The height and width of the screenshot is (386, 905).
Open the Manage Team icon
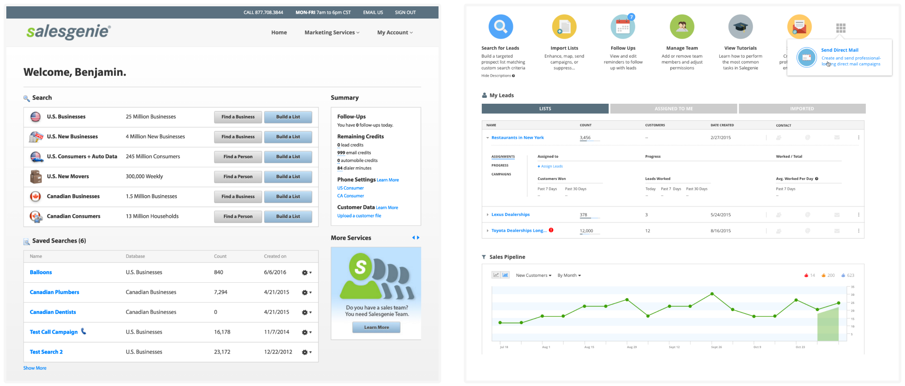coord(682,27)
